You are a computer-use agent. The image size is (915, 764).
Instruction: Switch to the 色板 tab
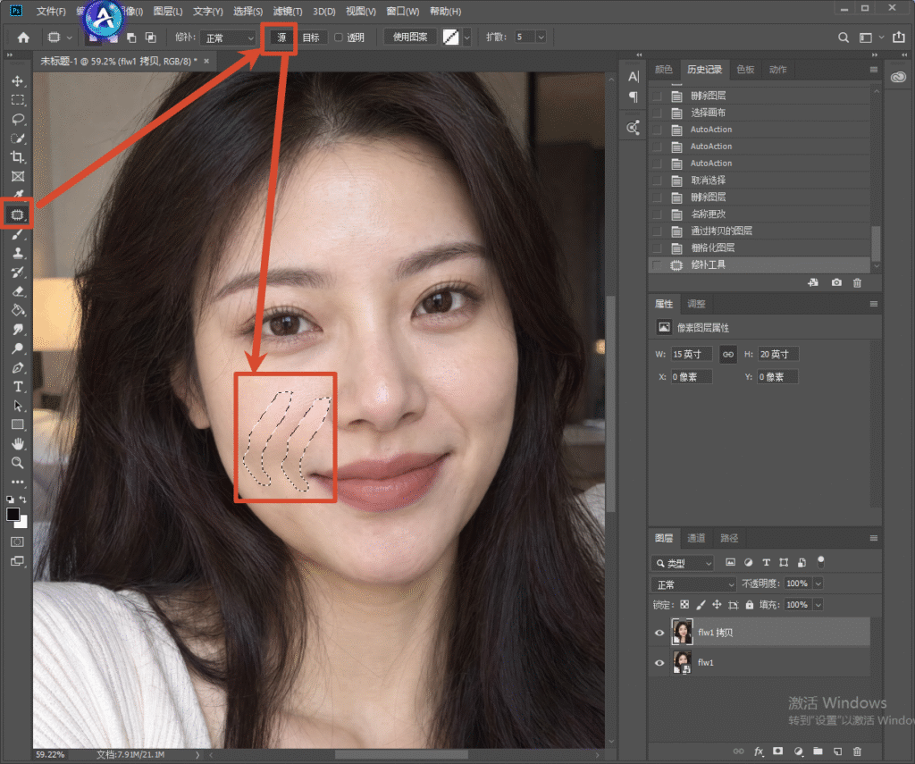click(745, 70)
